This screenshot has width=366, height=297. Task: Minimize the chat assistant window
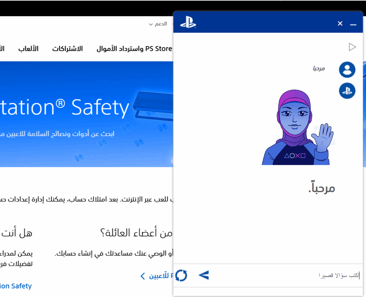pyautogui.click(x=353, y=24)
